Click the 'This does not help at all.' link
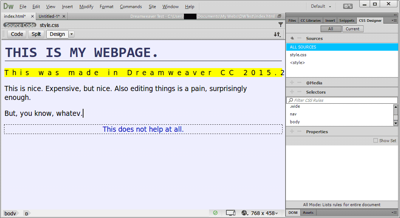 click(x=143, y=129)
